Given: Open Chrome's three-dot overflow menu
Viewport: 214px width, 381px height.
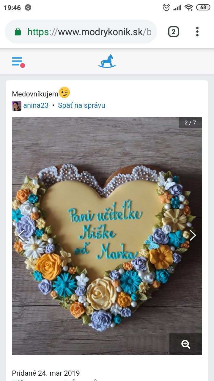Looking at the screenshot, I should coord(197,32).
